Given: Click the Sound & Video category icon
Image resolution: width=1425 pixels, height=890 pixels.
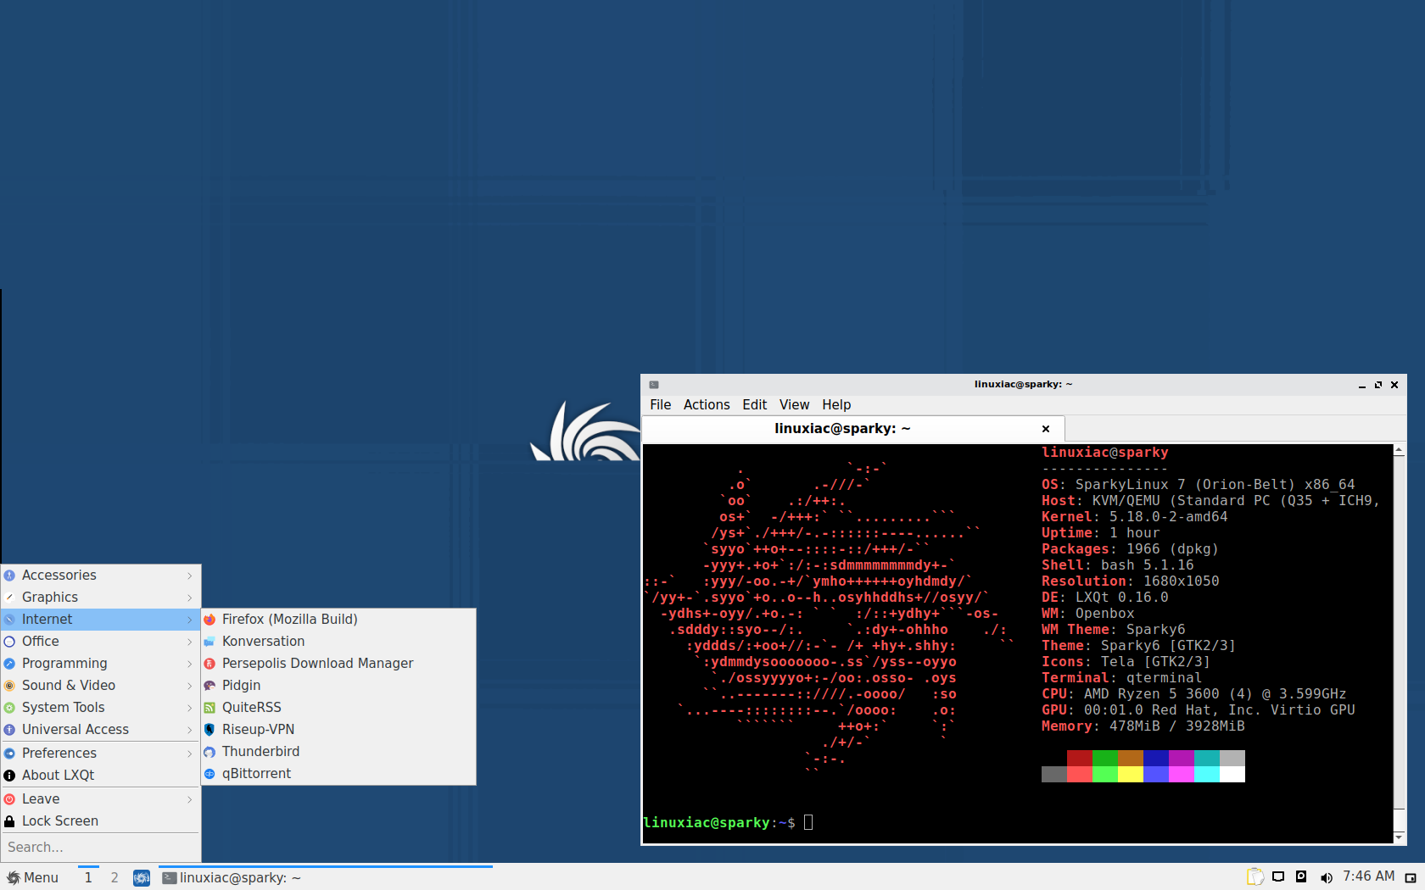Looking at the screenshot, I should point(9,686).
